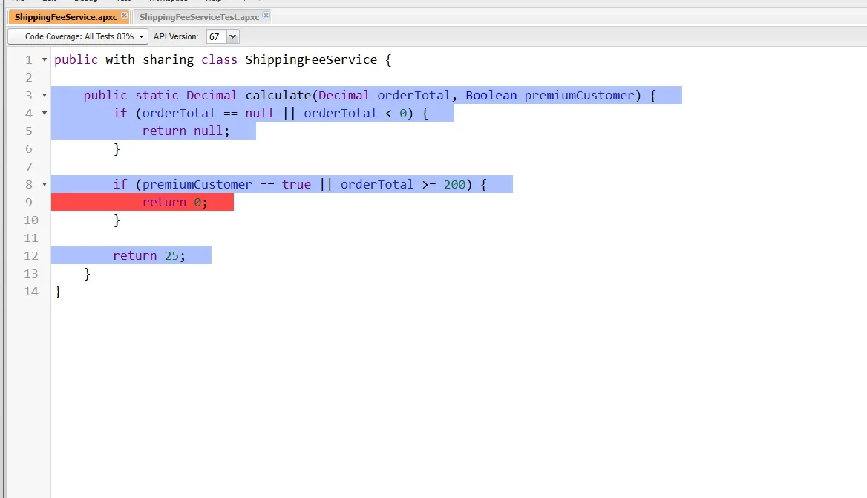Click the calculate method name
Image resolution: width=867 pixels, height=498 pixels.
pos(278,96)
